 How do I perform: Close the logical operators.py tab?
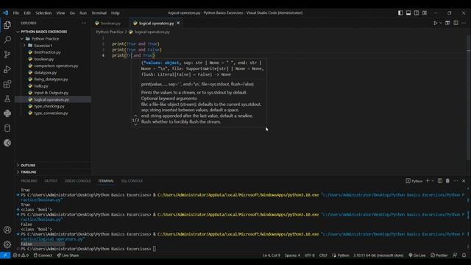coord(178,23)
